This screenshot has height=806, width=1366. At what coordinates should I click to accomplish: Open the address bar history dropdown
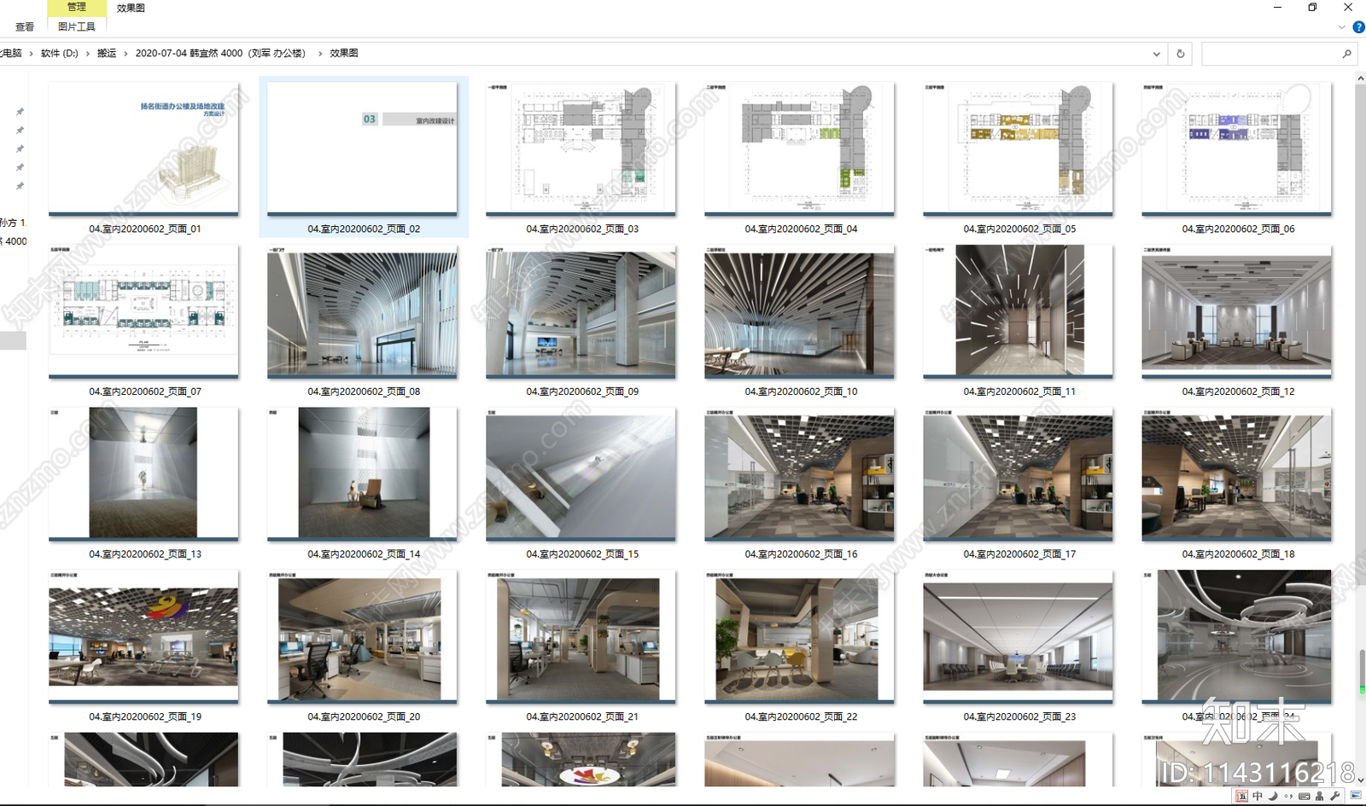point(1157,54)
